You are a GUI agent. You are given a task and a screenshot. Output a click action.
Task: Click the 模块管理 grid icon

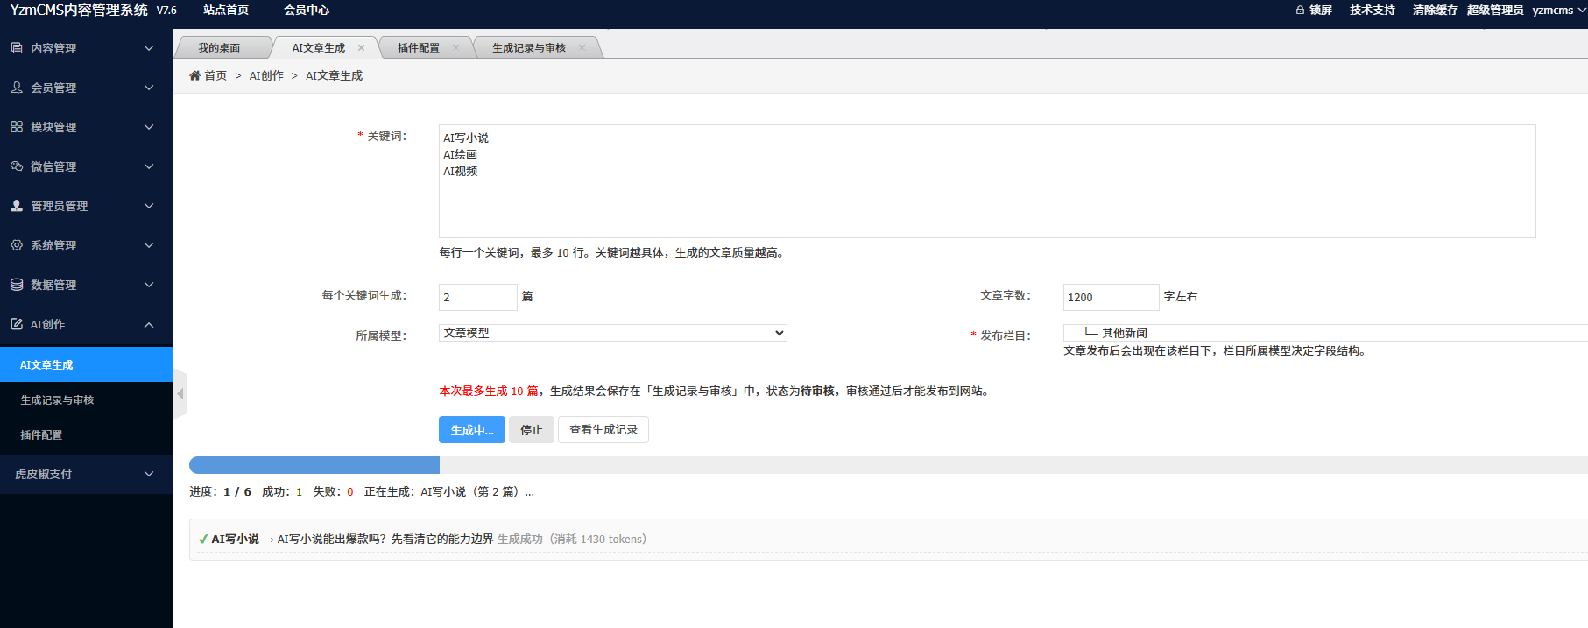(x=17, y=127)
